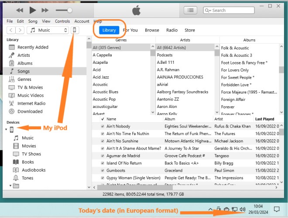The image size is (288, 218).
Task: Switch to the Library tab
Action: [x=109, y=30]
